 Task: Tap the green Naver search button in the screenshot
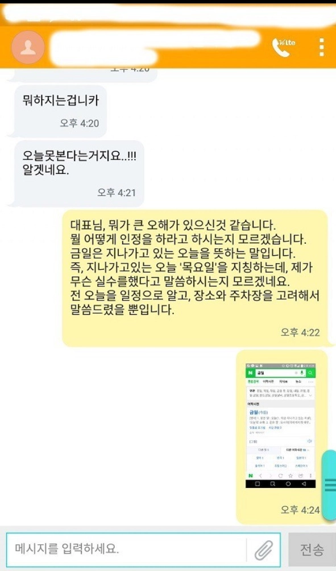click(x=310, y=373)
